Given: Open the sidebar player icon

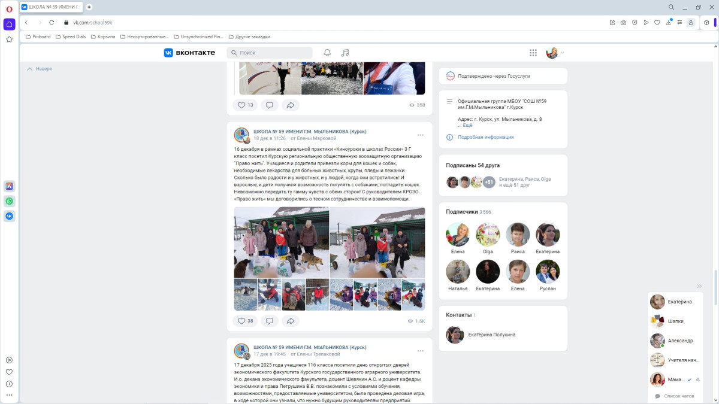Looking at the screenshot, I should [x=9, y=360].
